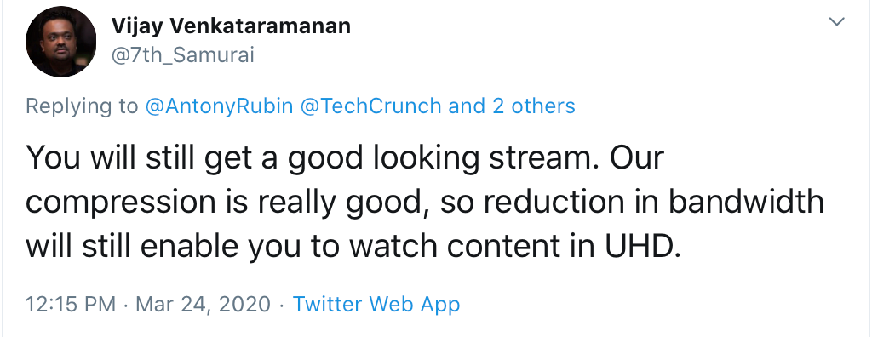Select the Mar 24, 2020 date
This screenshot has height=337, width=872.
pos(203,304)
